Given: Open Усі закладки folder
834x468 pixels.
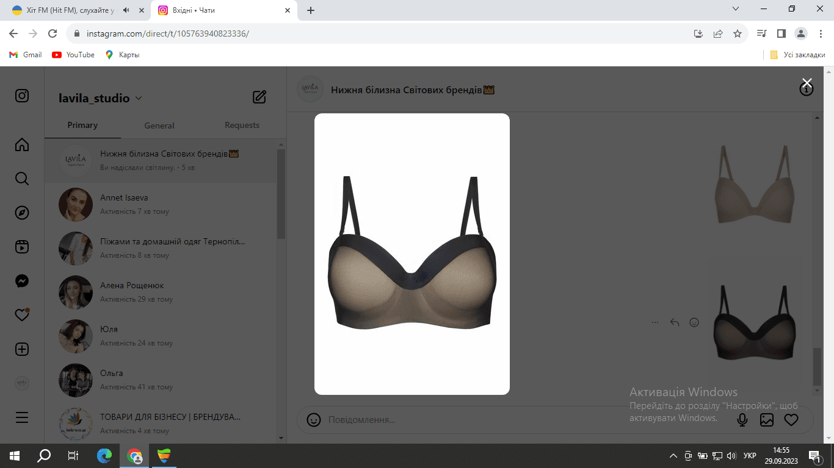Looking at the screenshot, I should click(x=797, y=55).
